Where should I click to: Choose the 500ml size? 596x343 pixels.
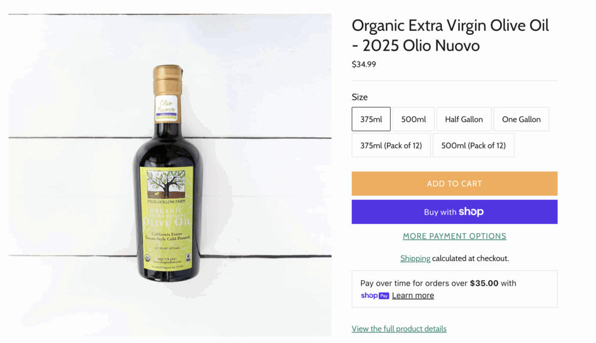413,119
